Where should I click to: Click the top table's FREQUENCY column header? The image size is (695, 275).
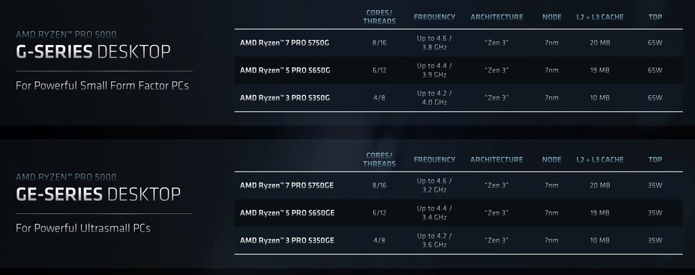pos(434,17)
